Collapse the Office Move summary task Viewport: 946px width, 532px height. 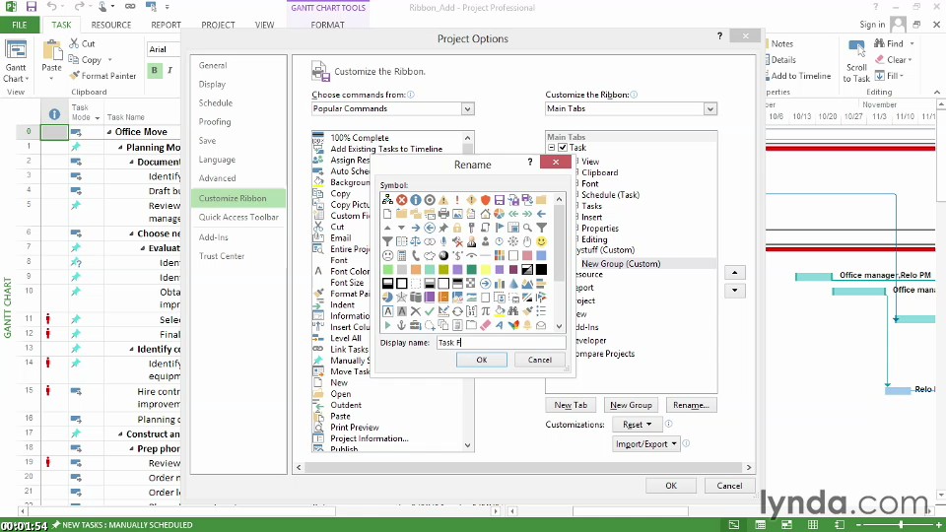109,132
